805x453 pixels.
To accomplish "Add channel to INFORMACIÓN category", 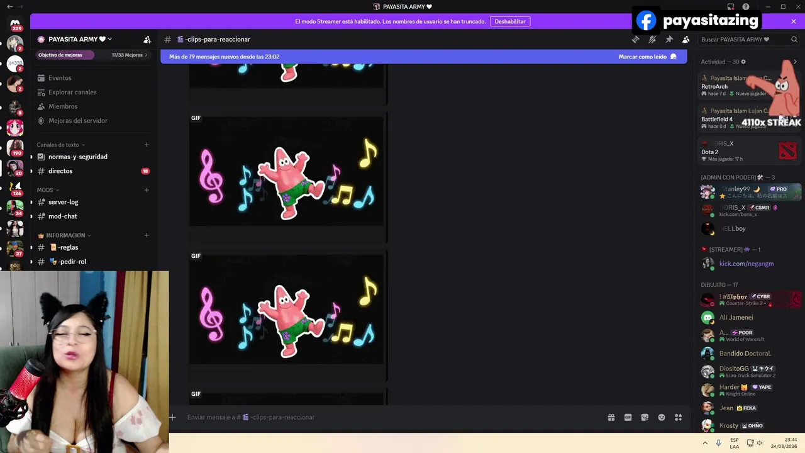I will click(147, 235).
